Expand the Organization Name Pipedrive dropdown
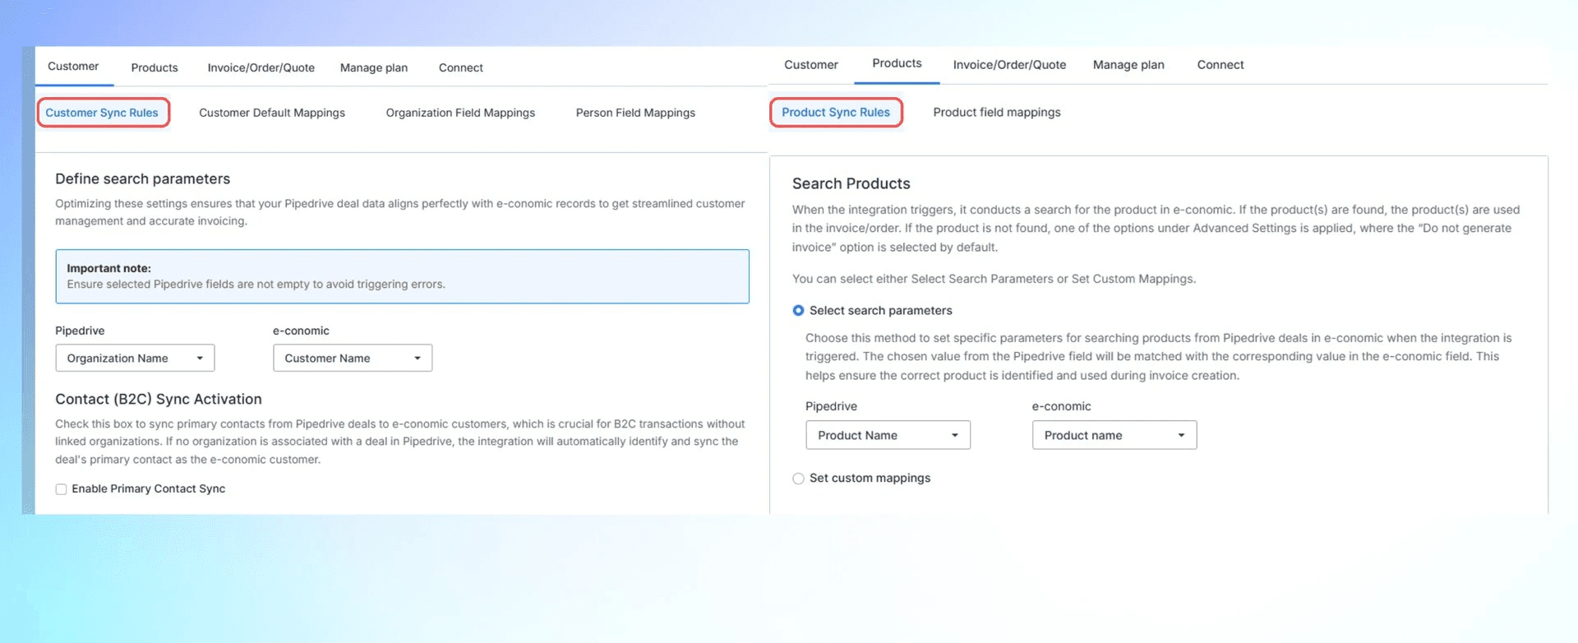 pos(135,358)
